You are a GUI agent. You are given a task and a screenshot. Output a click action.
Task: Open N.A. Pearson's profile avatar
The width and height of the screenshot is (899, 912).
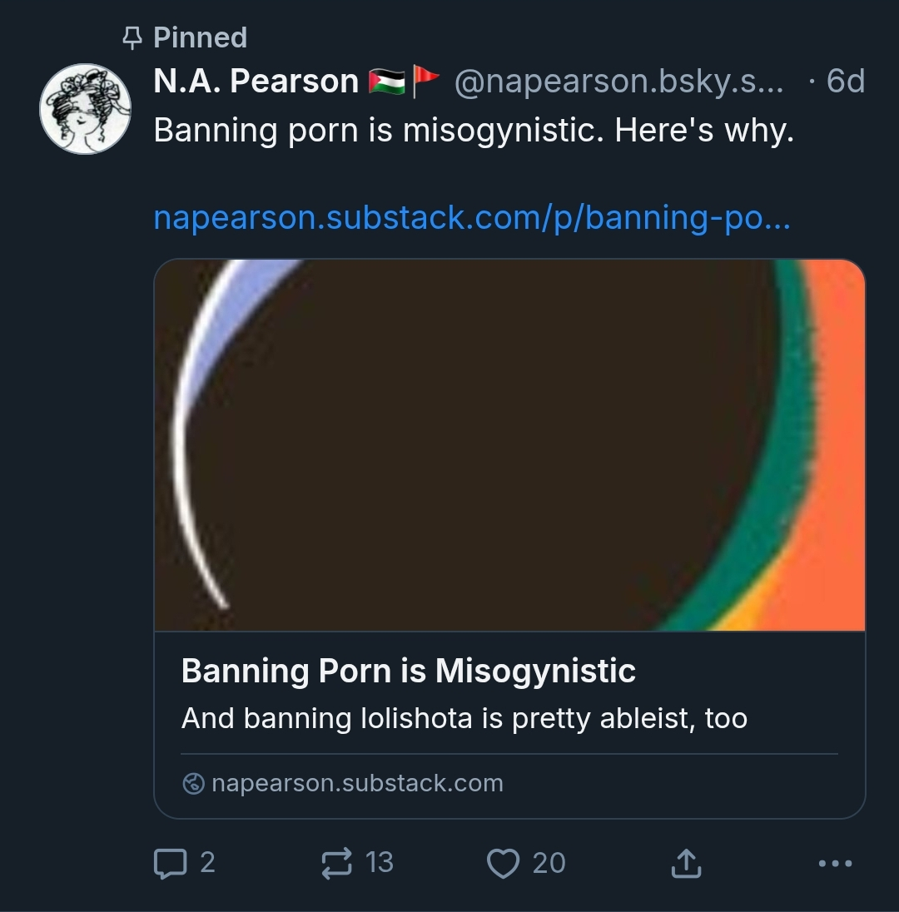pos(86,109)
